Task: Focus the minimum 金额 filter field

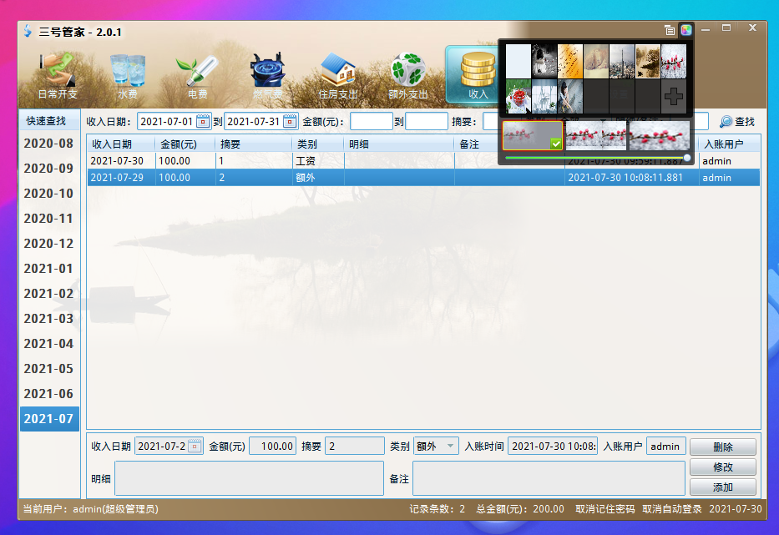Action: pos(371,121)
